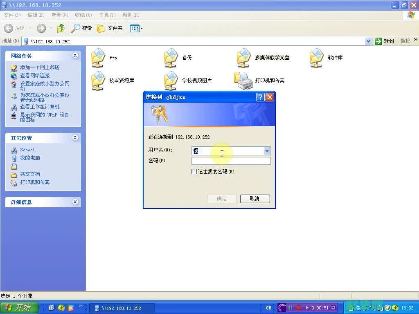Pause the screen recording in the taskbar
419x314 pixels.
(x=291, y=308)
